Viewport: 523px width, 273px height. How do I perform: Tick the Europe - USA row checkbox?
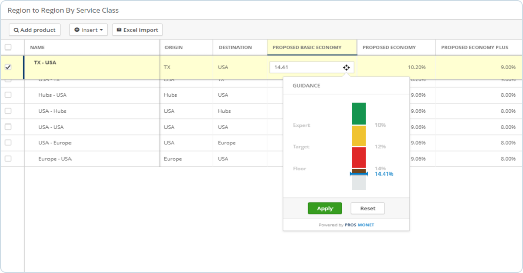8,159
